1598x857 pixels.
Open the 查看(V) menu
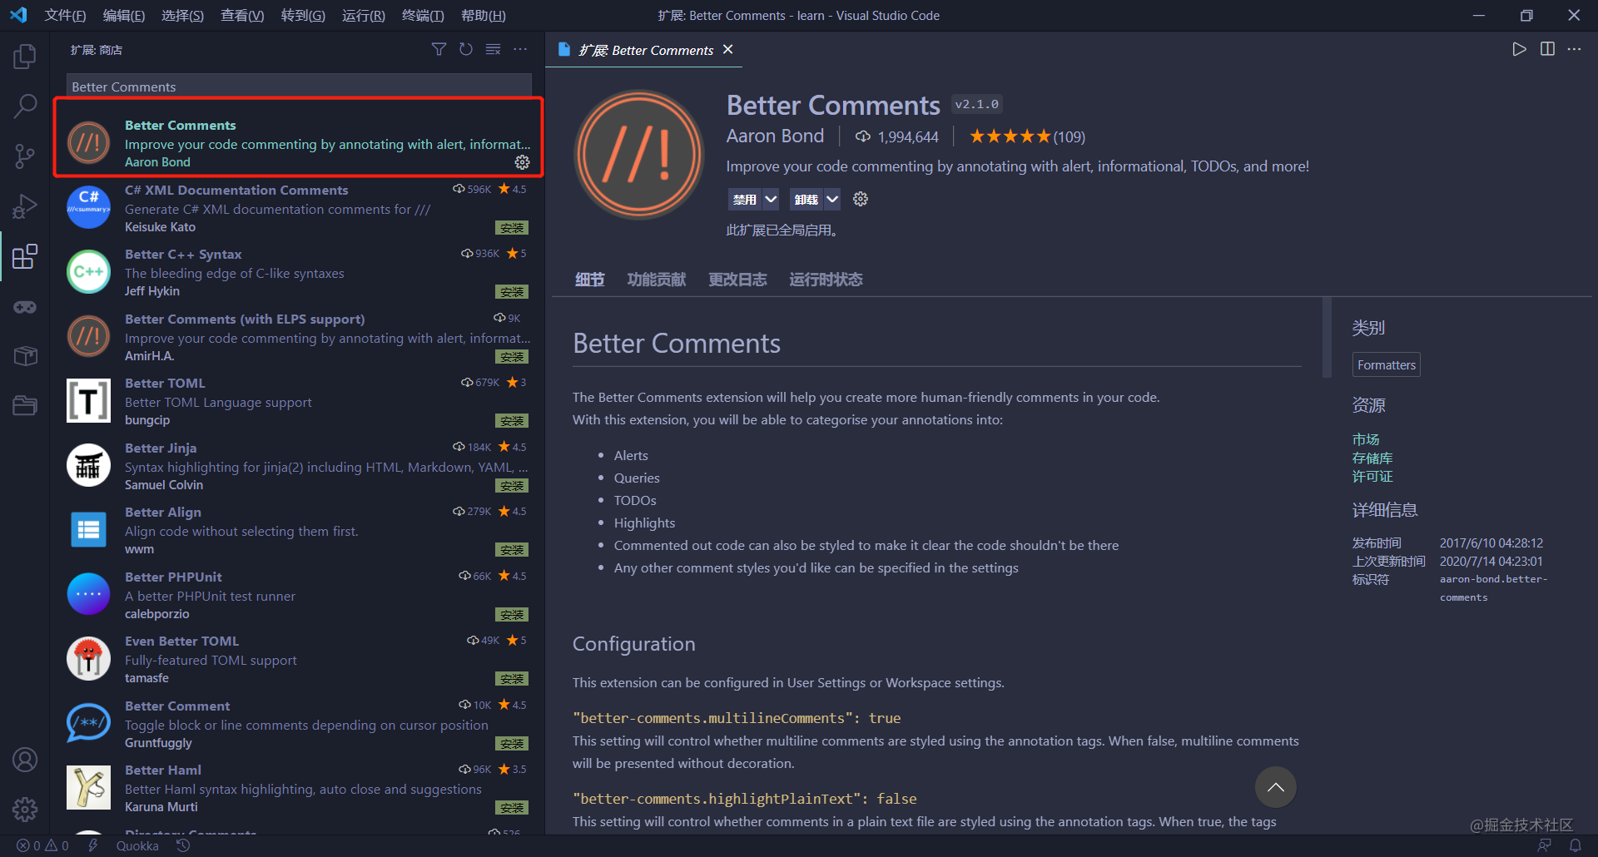242,16
